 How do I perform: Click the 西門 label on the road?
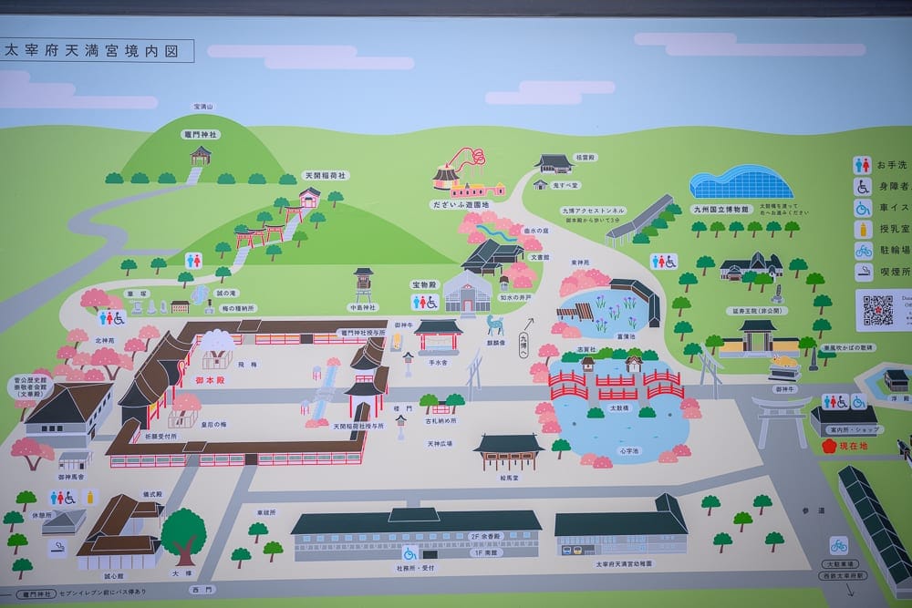pyautogui.click(x=202, y=590)
